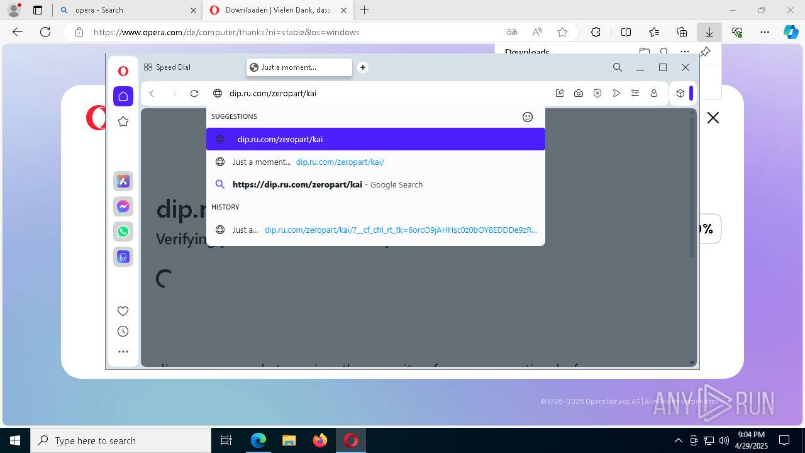Reload page in Opera browser
This screenshot has height=453, width=805.
[194, 93]
